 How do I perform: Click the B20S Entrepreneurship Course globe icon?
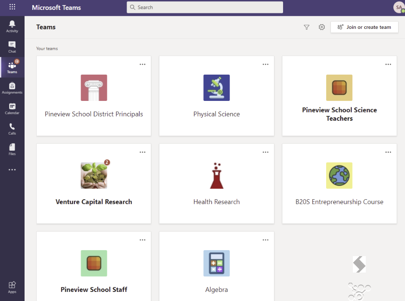(x=339, y=176)
